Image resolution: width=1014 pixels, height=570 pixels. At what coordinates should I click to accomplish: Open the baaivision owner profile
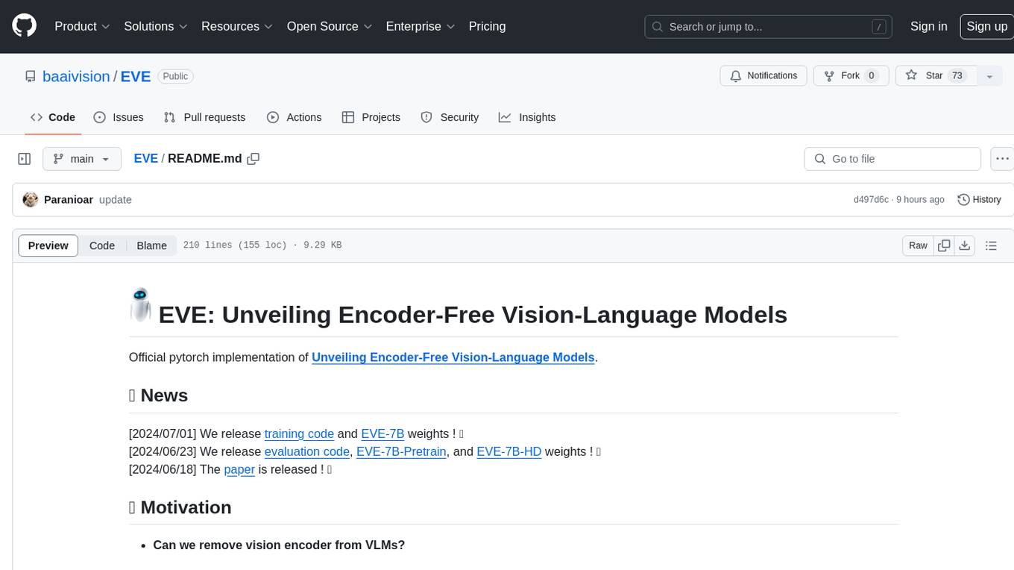pos(76,76)
